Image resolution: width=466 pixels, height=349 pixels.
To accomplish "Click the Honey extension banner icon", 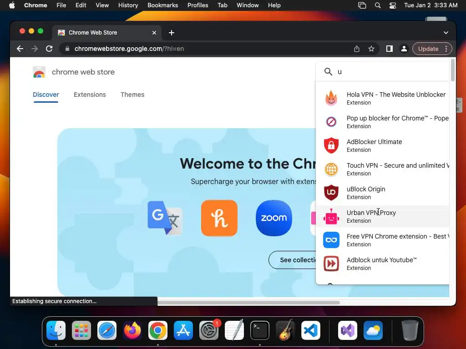I will pos(219,218).
